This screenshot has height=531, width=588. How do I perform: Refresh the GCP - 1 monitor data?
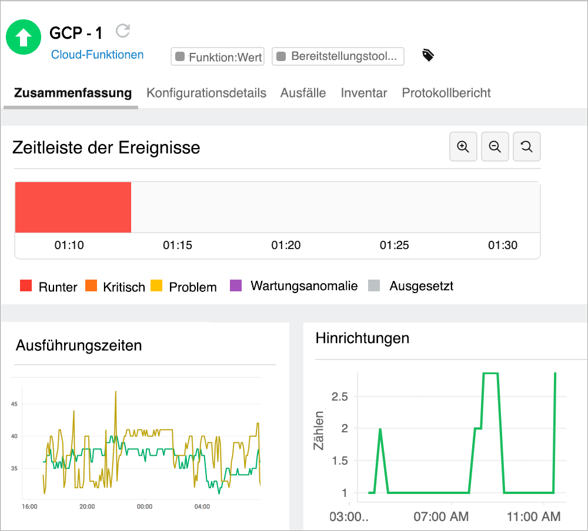[x=122, y=31]
